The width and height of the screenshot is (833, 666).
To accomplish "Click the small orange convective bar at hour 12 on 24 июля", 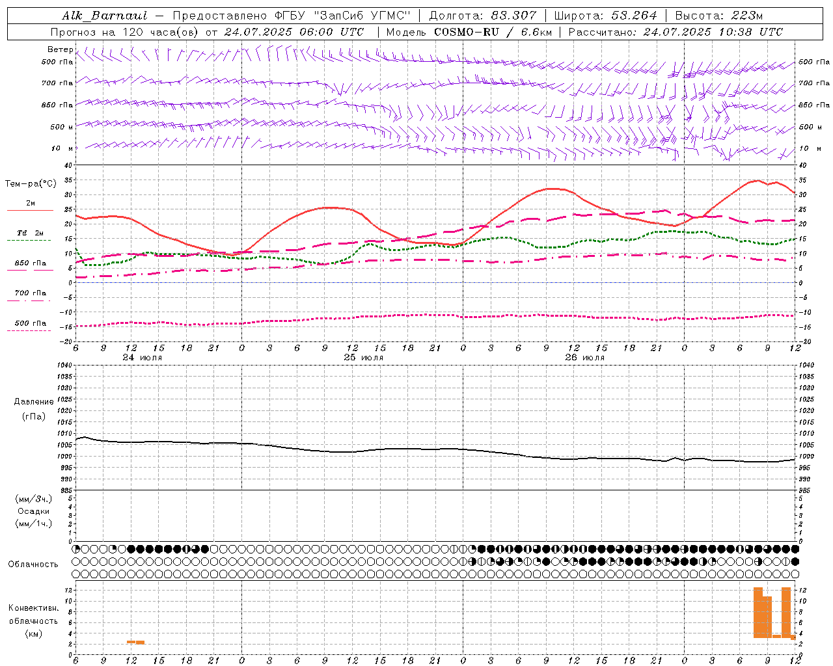I will (131, 642).
